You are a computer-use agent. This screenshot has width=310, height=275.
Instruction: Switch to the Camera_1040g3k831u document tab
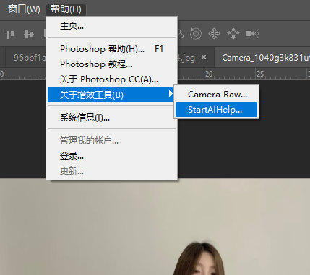(262, 58)
